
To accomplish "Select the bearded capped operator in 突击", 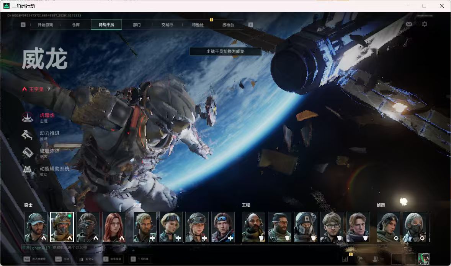I will (x=36, y=227).
